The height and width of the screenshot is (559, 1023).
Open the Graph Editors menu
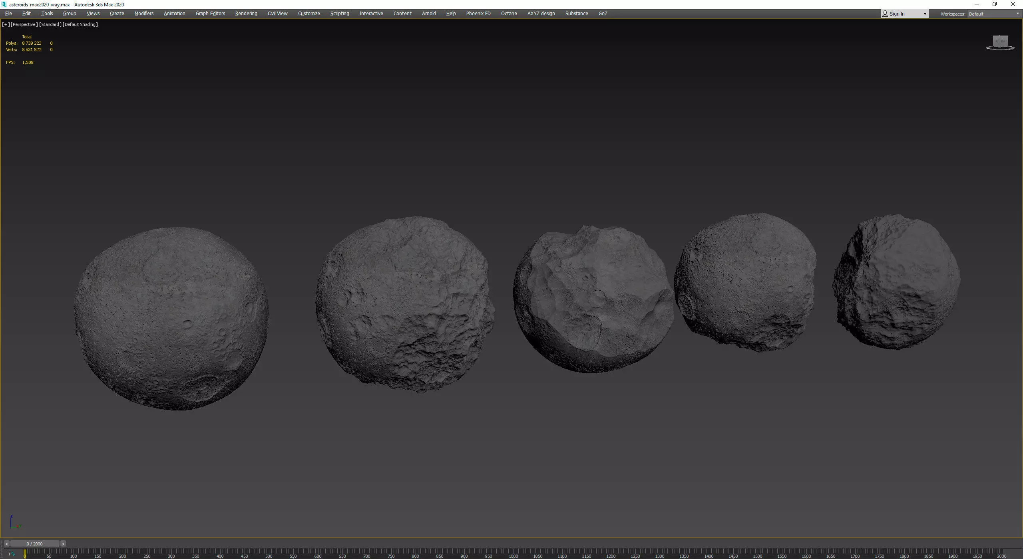click(x=210, y=14)
